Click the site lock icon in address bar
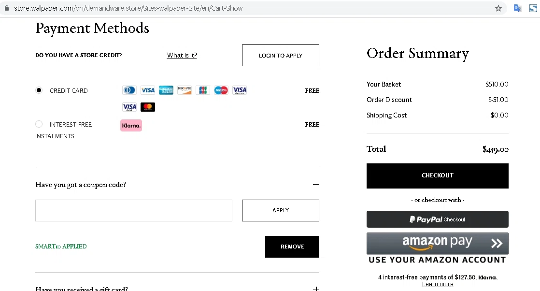540x291 pixels. pyautogui.click(x=7, y=8)
